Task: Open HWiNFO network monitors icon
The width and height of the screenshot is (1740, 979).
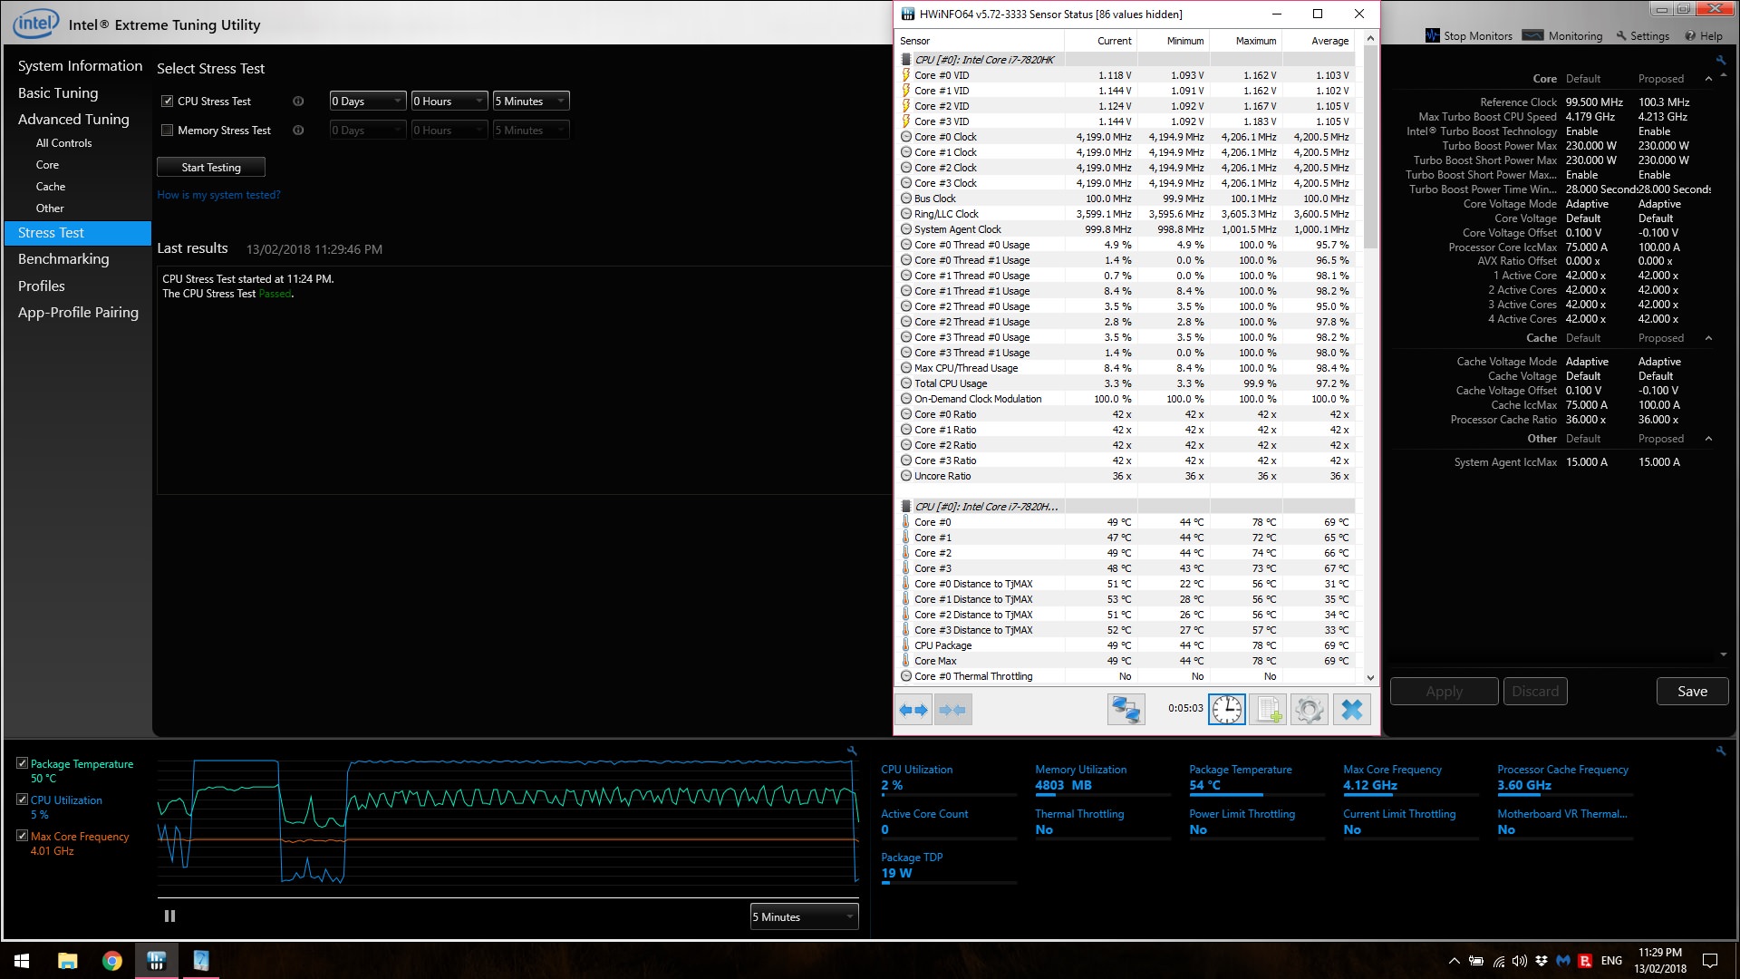Action: [1126, 710]
